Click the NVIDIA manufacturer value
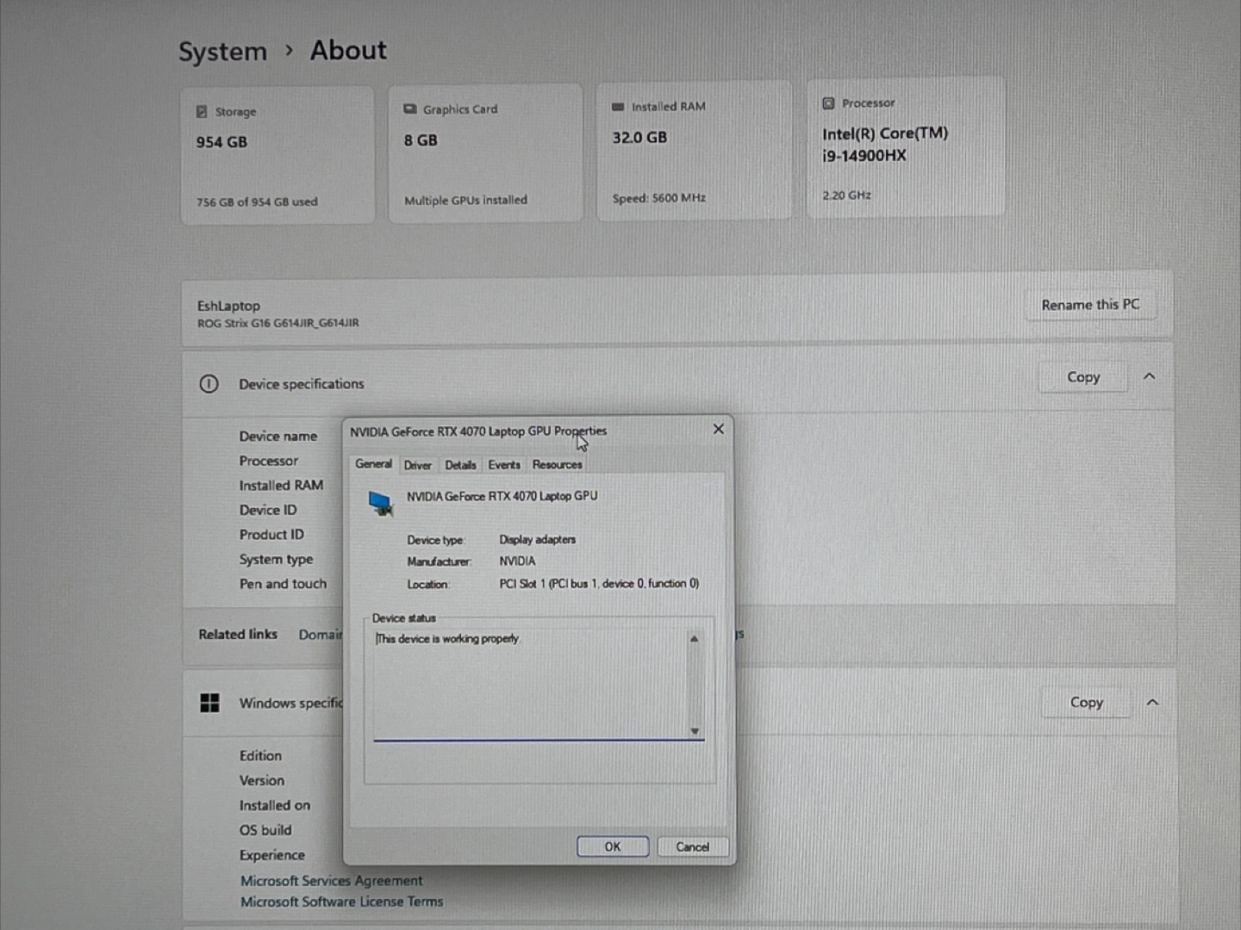The height and width of the screenshot is (930, 1241). pos(517,561)
